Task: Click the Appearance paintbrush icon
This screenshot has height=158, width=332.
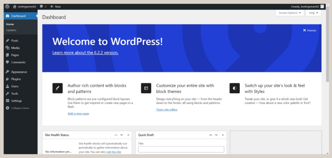Action: coord(7,72)
